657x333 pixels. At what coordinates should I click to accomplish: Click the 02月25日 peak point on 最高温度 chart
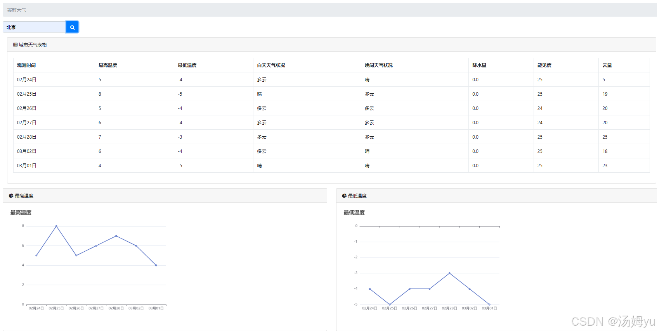click(56, 226)
